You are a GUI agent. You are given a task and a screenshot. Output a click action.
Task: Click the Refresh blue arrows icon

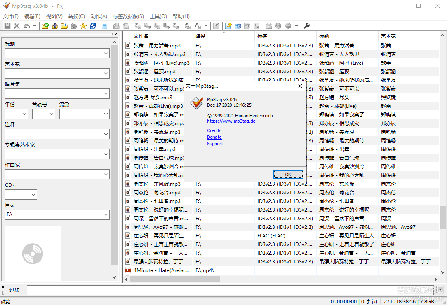93,26
